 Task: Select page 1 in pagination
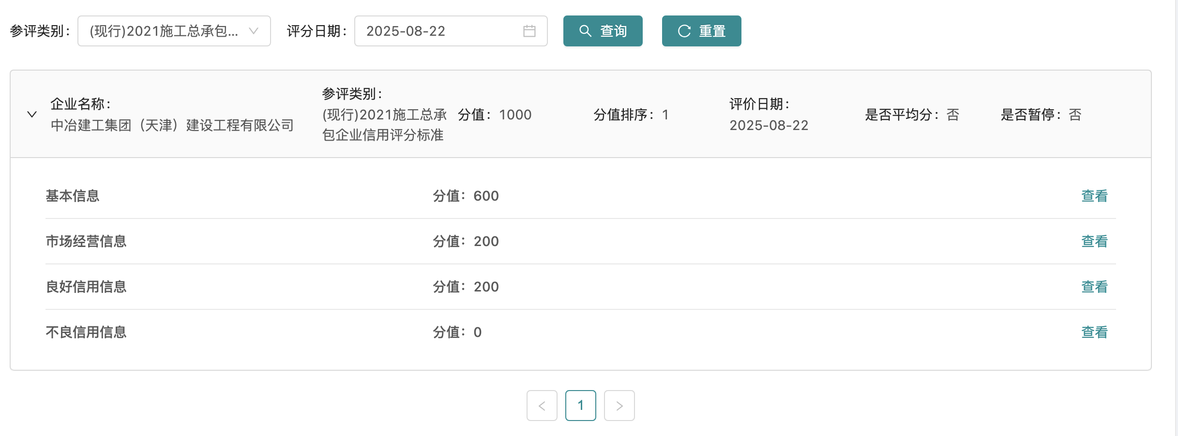point(580,406)
